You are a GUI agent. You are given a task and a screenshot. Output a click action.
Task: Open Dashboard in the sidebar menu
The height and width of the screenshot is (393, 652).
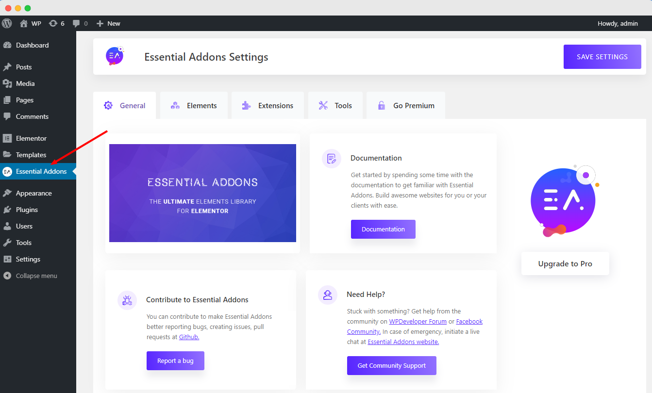pos(38,45)
